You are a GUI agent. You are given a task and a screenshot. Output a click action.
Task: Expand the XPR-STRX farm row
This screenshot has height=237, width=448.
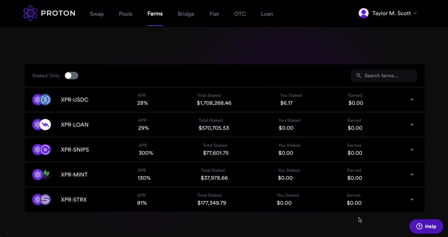coord(412,200)
